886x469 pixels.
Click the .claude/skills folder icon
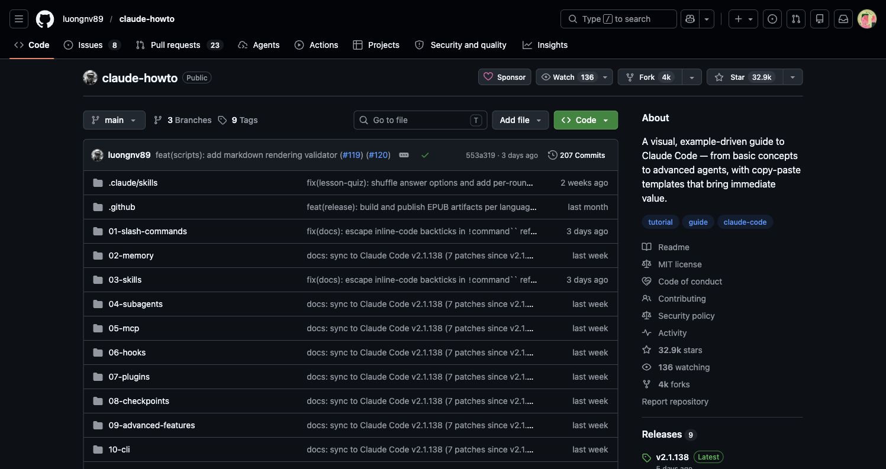click(98, 183)
